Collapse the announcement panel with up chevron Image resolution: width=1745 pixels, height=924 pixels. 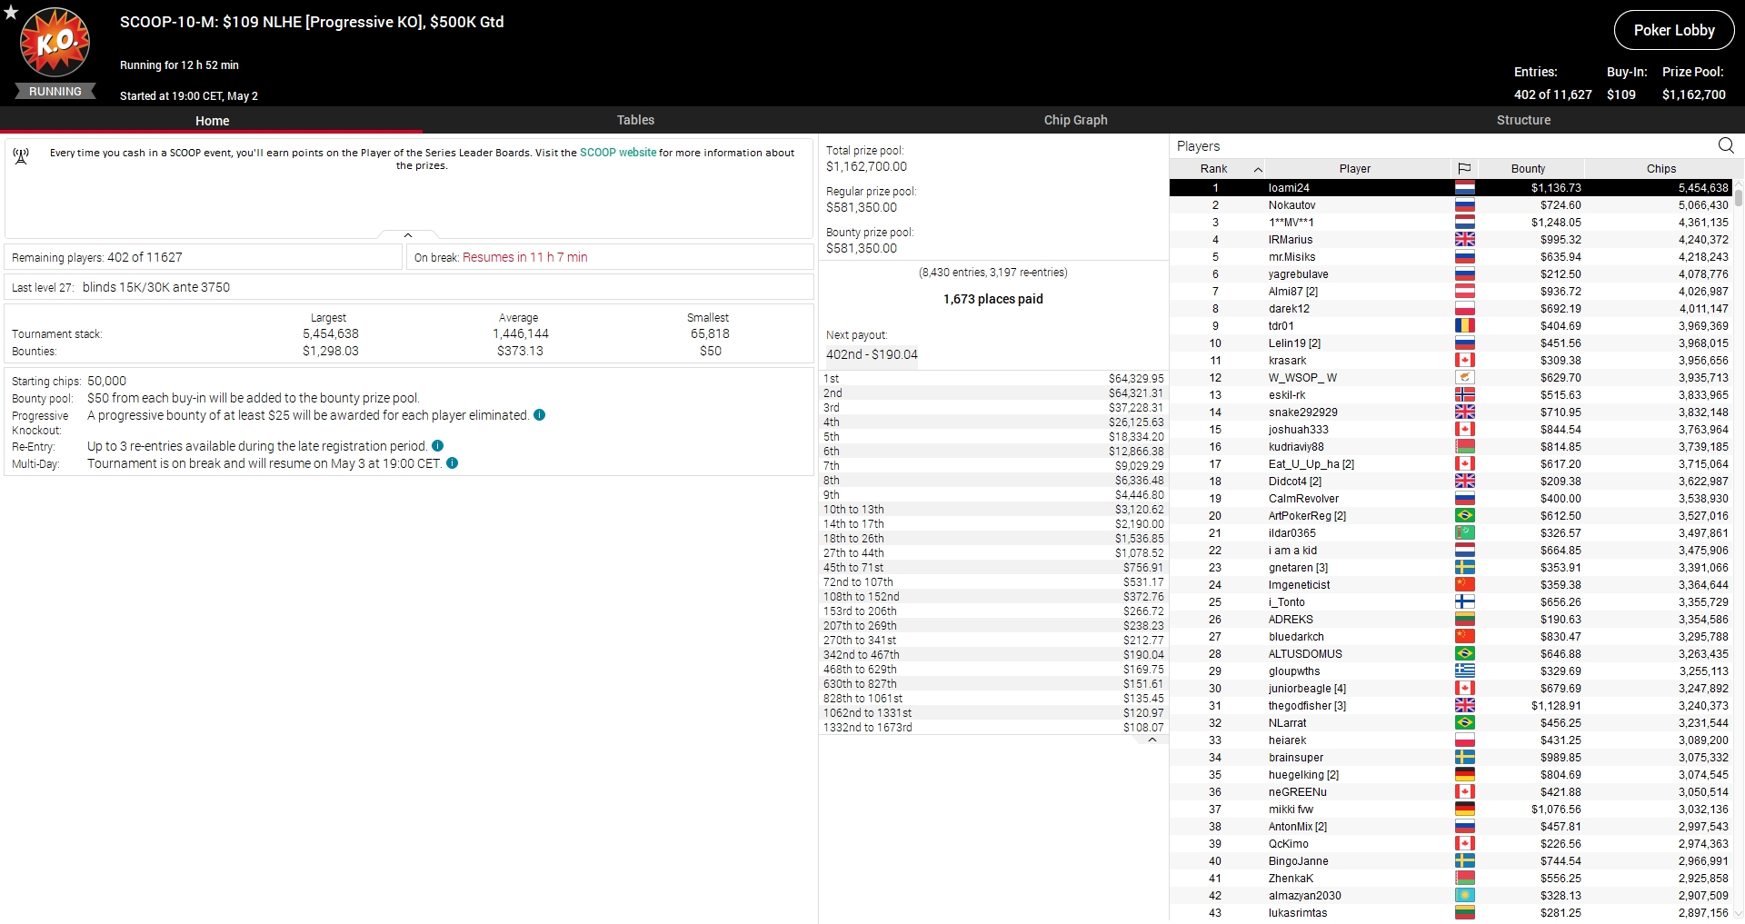[408, 235]
